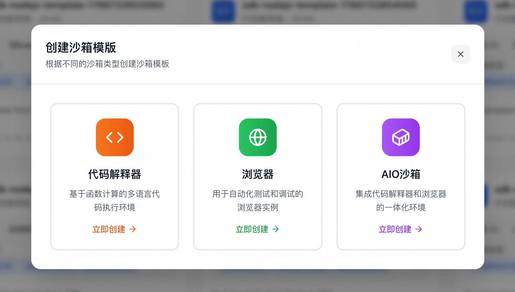The image size is (515, 292).
Task: Click the green globe browser icon
Action: point(257,137)
